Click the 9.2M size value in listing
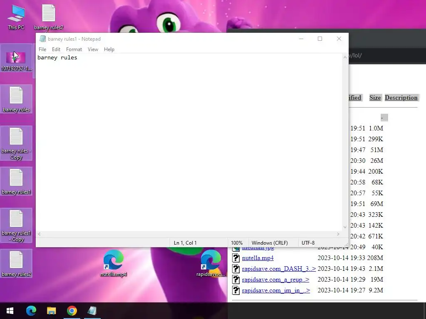Screen dimensions: 426x319 tap(376, 290)
